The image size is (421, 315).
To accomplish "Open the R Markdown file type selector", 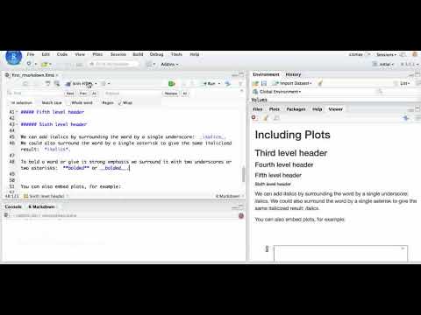I will point(229,196).
